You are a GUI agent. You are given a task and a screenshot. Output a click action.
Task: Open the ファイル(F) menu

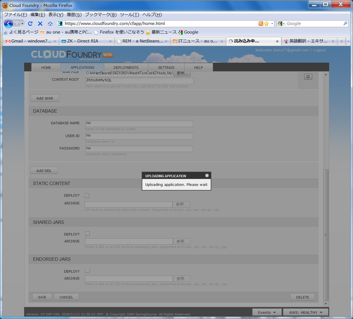pos(15,15)
